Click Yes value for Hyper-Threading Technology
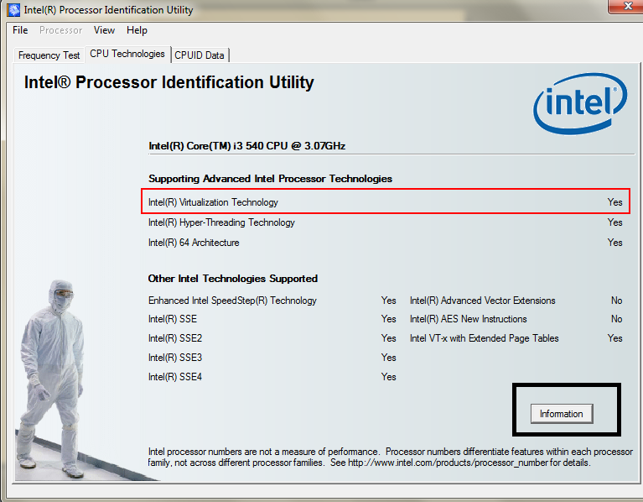 click(614, 222)
